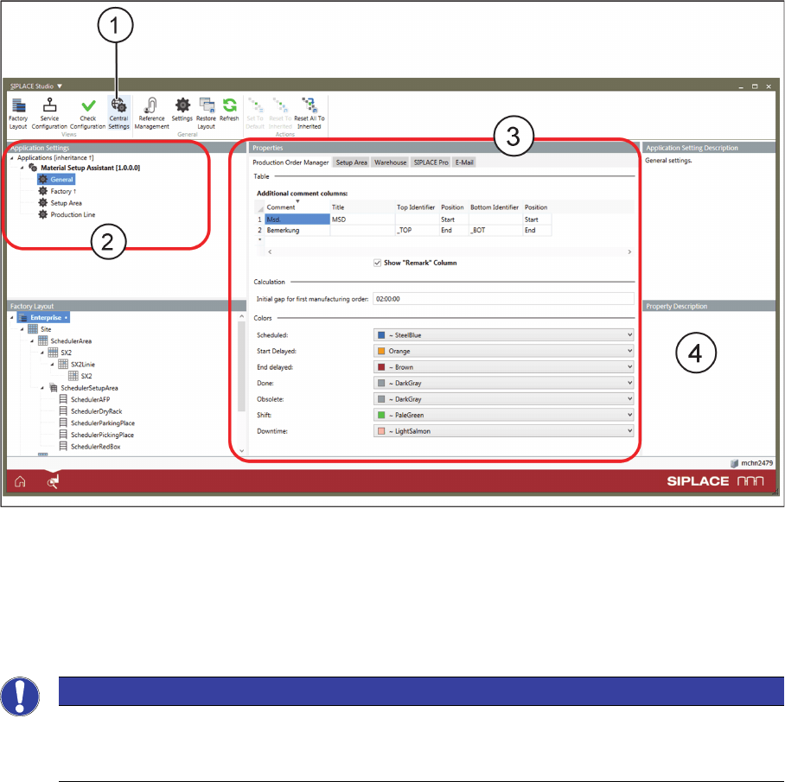Switch to Production Order Manager tab
The image size is (785, 782).
click(290, 162)
